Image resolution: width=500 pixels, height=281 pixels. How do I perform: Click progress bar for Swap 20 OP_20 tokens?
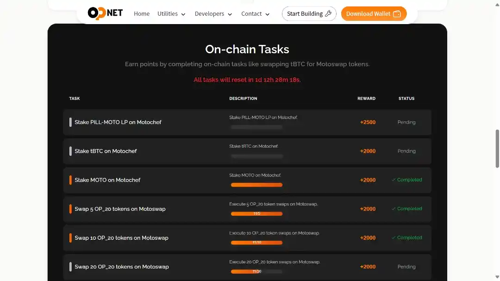tap(256, 271)
